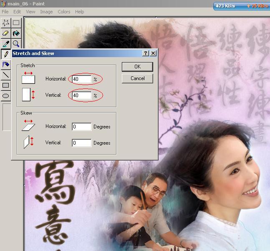270x251 pixels.
Task: Select the Magnifier tool
Action: 16,43
